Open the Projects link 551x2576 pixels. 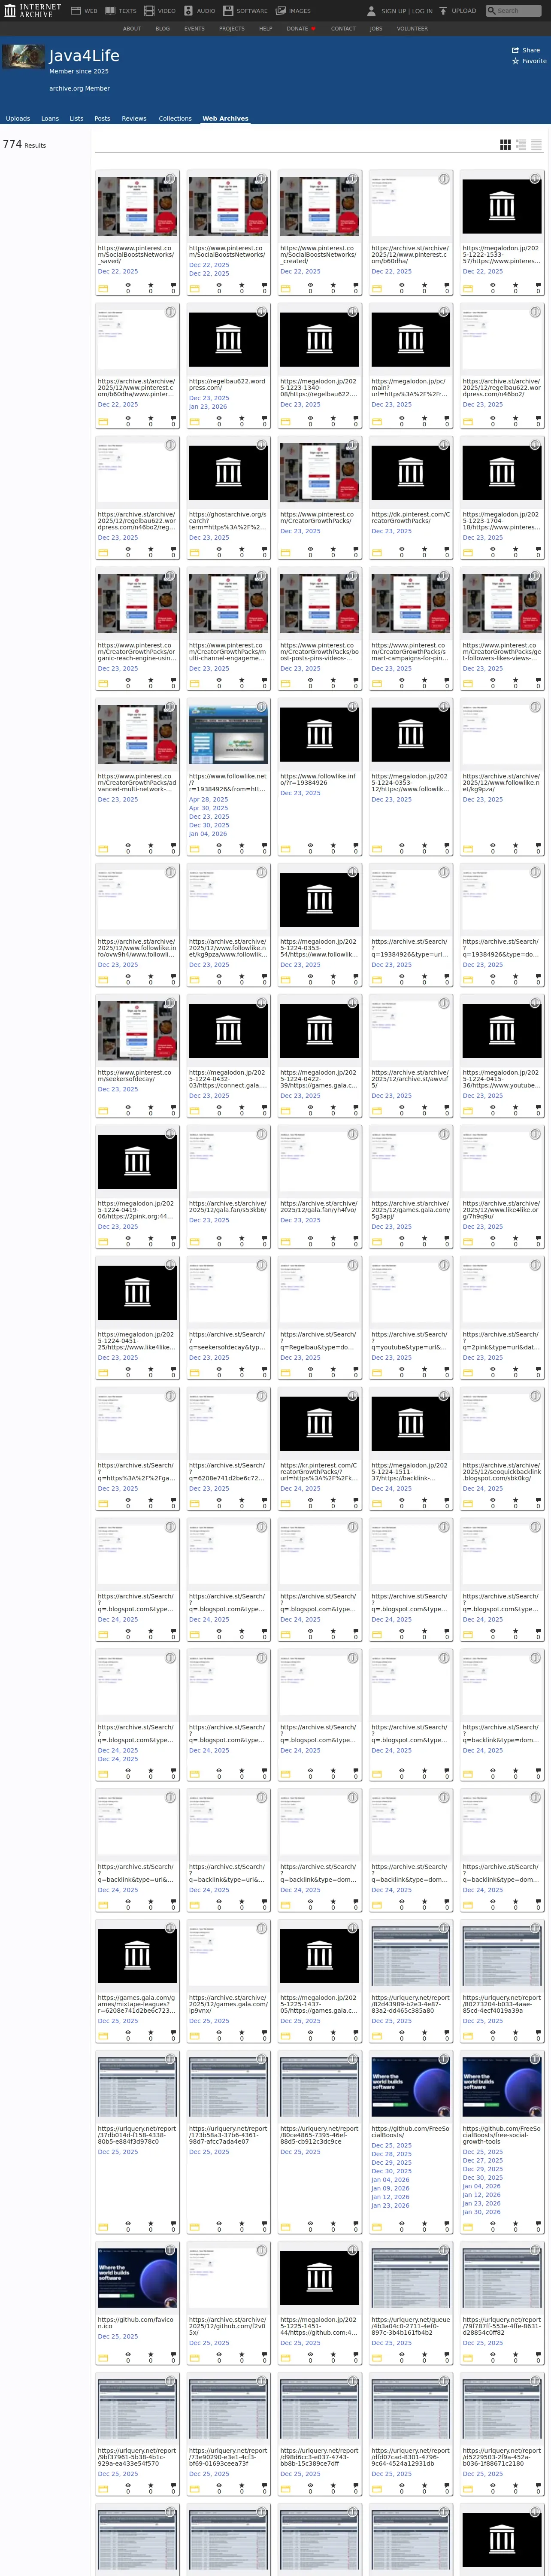coord(232,29)
